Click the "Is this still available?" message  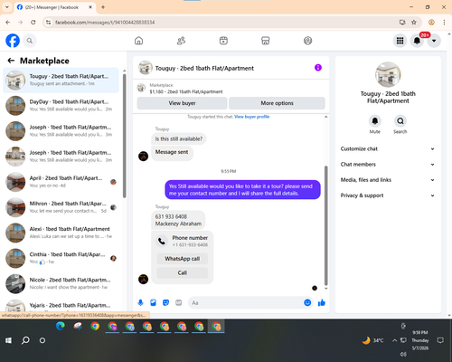coord(179,138)
